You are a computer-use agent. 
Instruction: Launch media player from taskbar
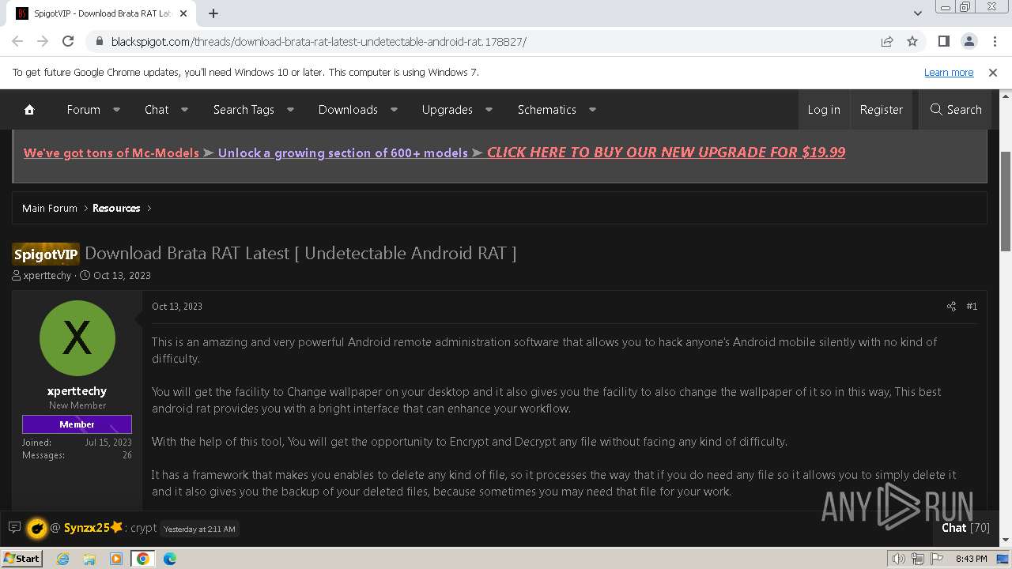116,559
